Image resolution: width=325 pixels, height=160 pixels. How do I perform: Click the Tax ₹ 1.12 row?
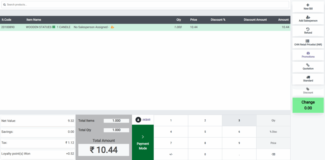coord(38,143)
